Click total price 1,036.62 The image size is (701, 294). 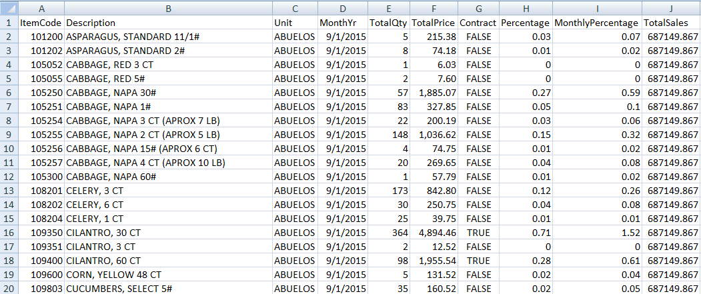click(434, 135)
